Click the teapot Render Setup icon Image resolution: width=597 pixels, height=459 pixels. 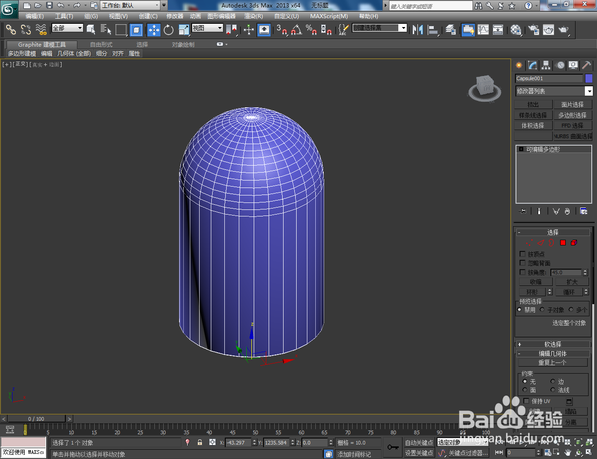click(534, 30)
